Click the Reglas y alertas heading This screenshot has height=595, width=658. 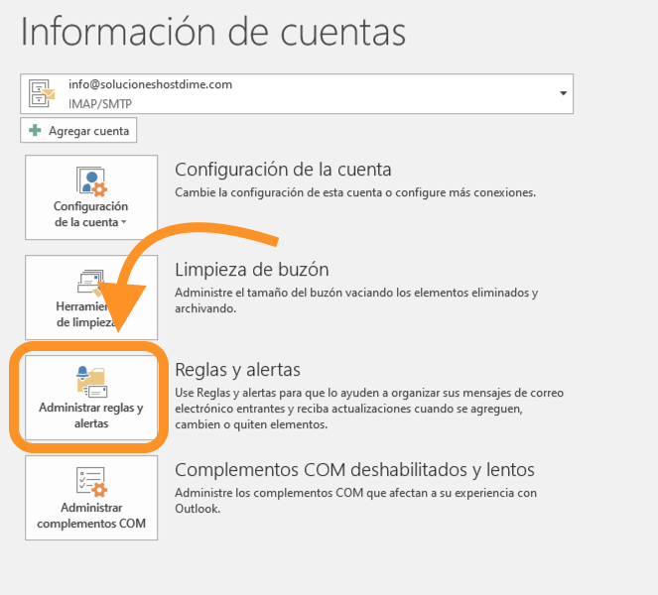pos(237,369)
